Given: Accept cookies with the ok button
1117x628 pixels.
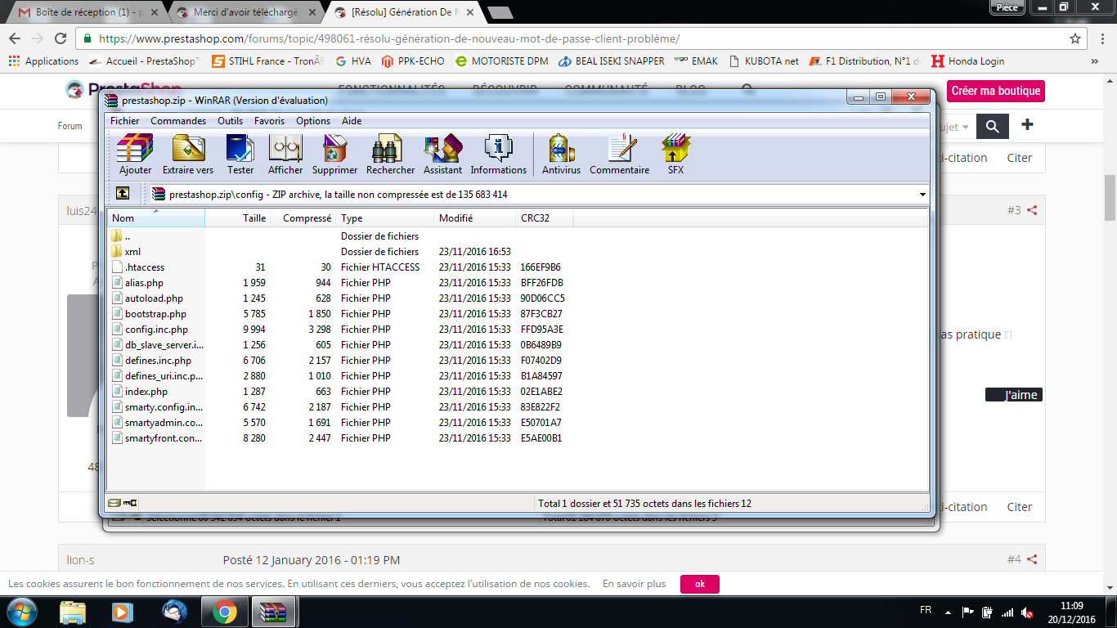Looking at the screenshot, I should (x=700, y=584).
